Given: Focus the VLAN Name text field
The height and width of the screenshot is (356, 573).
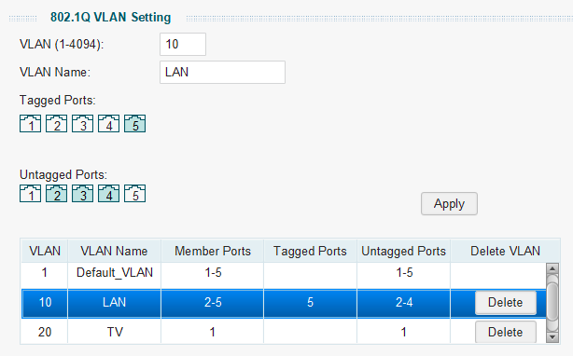Looking at the screenshot, I should point(222,72).
